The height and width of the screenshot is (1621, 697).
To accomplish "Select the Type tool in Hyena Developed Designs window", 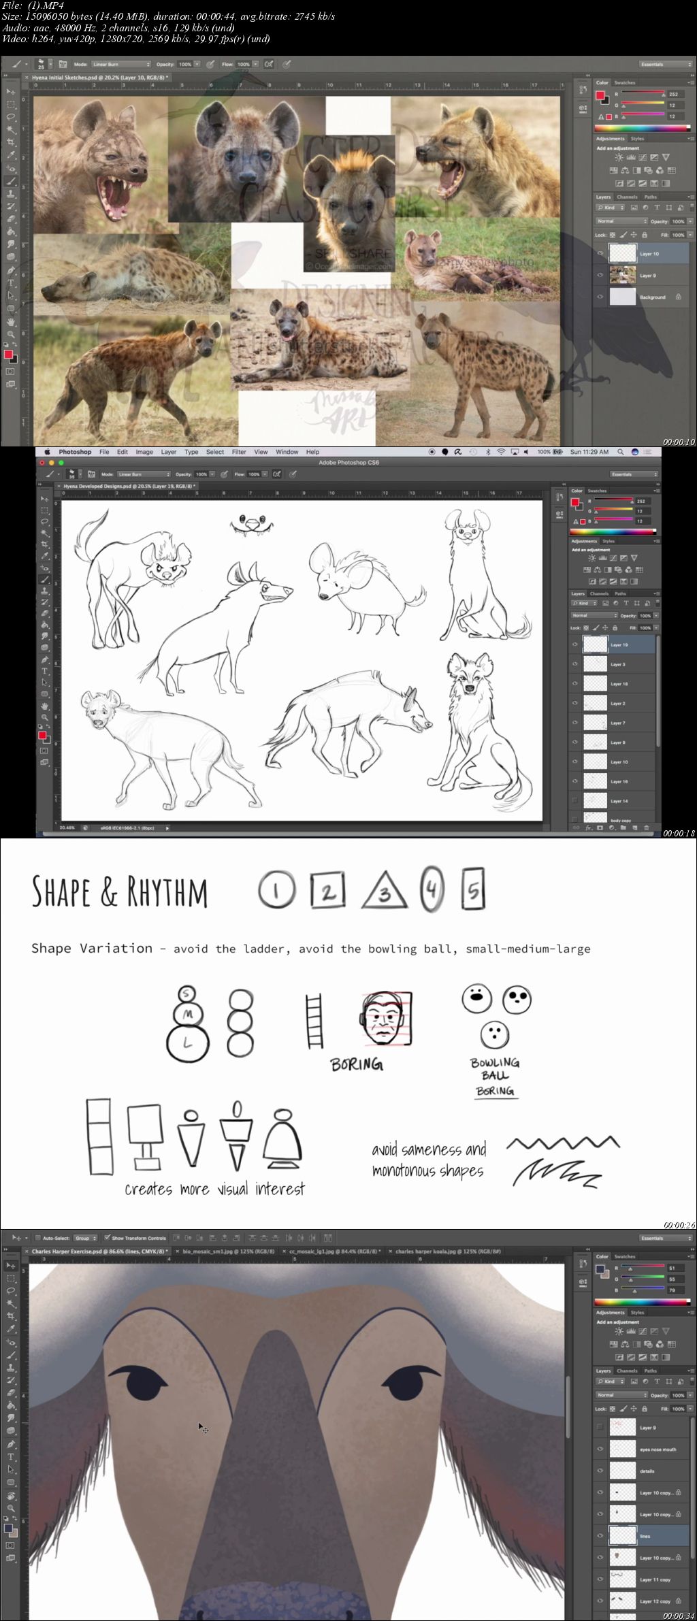I will click(x=45, y=671).
